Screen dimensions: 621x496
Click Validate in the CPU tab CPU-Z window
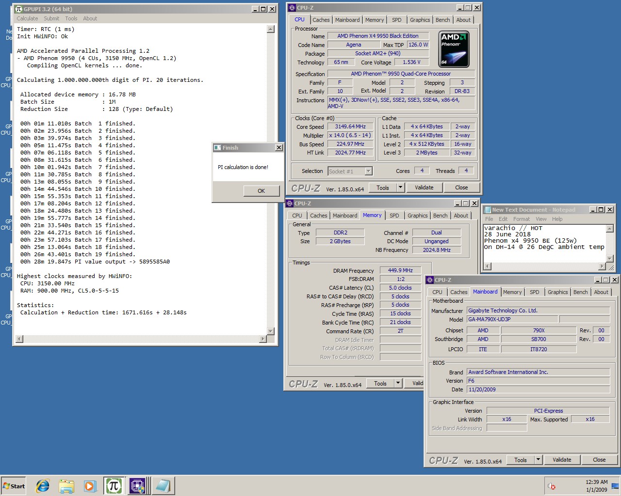click(x=424, y=187)
